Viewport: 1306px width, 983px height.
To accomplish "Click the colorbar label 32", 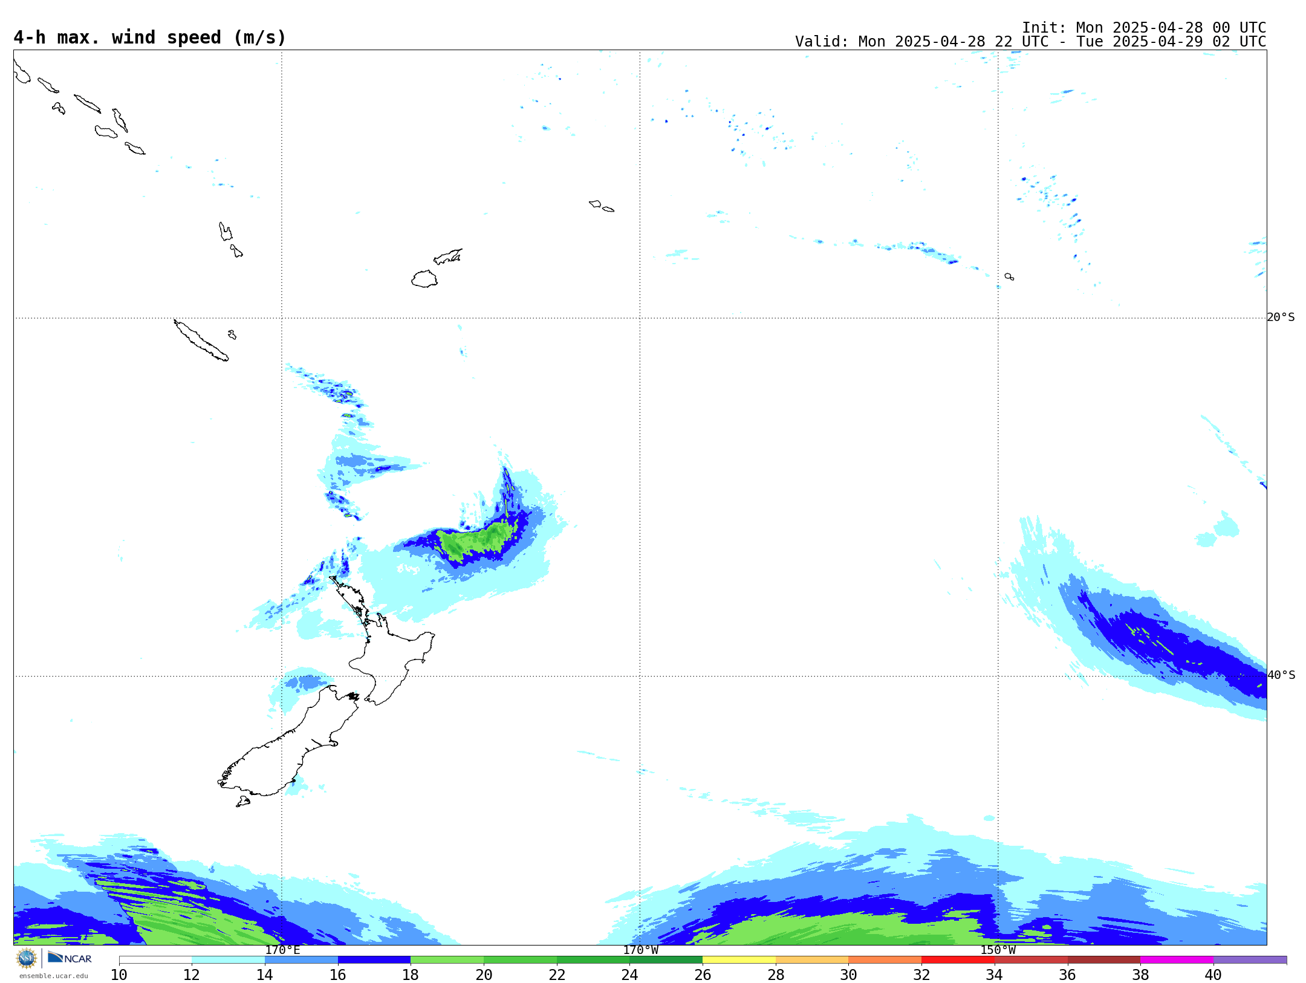I will coord(921,975).
